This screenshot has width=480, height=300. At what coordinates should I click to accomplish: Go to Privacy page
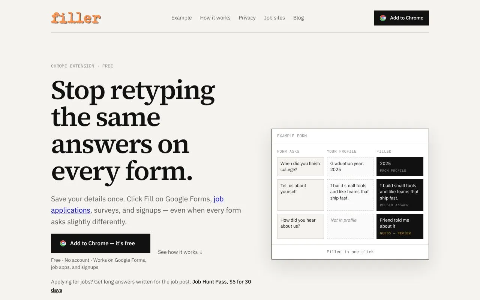click(x=247, y=18)
